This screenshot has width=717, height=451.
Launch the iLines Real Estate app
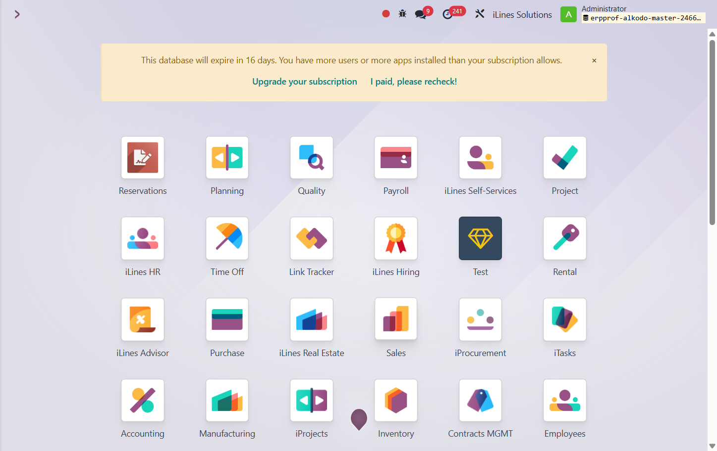(312, 319)
